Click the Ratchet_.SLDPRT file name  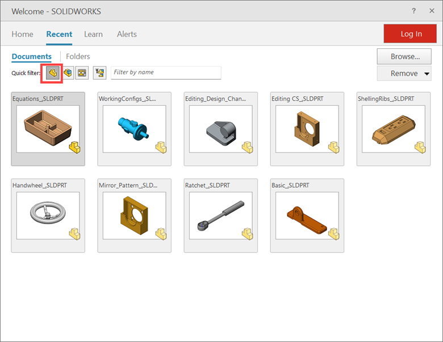click(207, 186)
